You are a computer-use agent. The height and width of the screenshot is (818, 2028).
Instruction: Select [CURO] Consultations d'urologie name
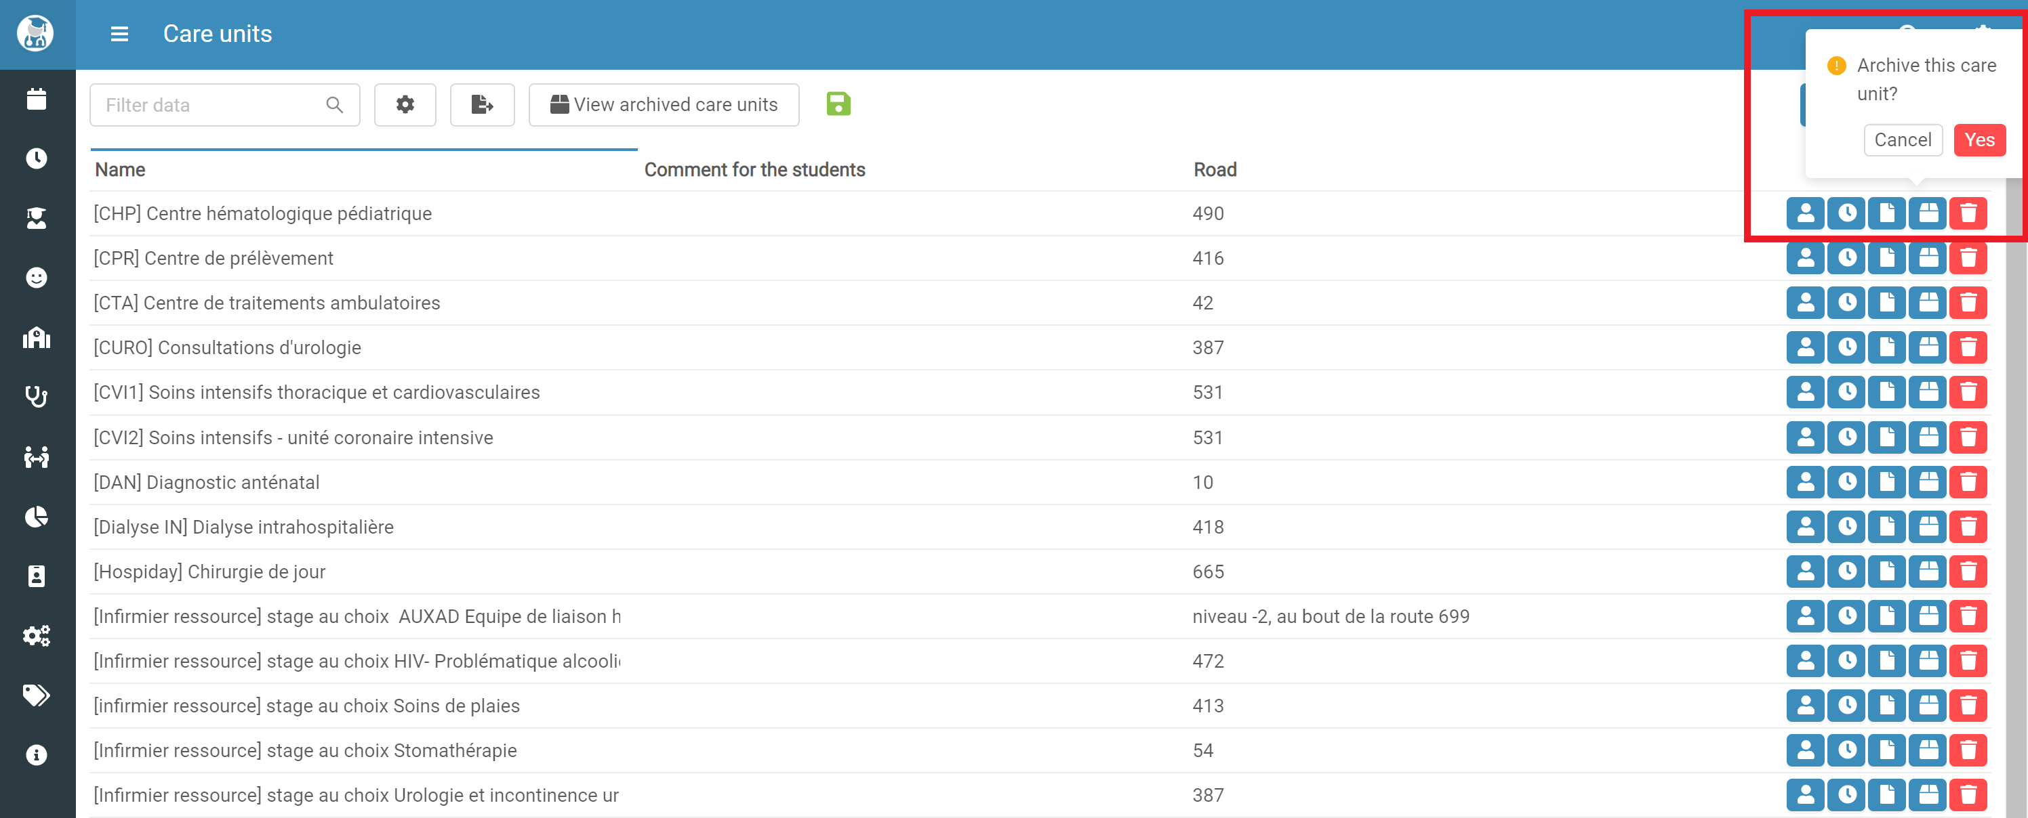[x=227, y=349]
